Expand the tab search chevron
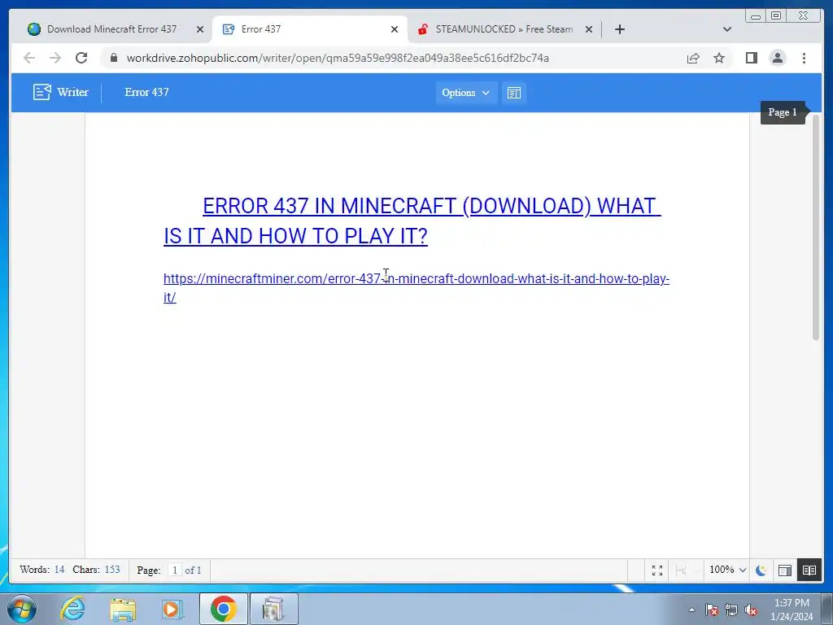The height and width of the screenshot is (625, 833). tap(726, 29)
